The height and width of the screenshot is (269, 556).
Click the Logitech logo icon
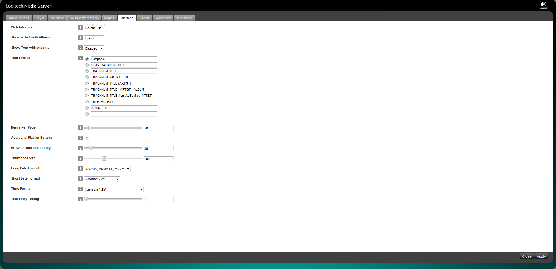(x=544, y=5)
